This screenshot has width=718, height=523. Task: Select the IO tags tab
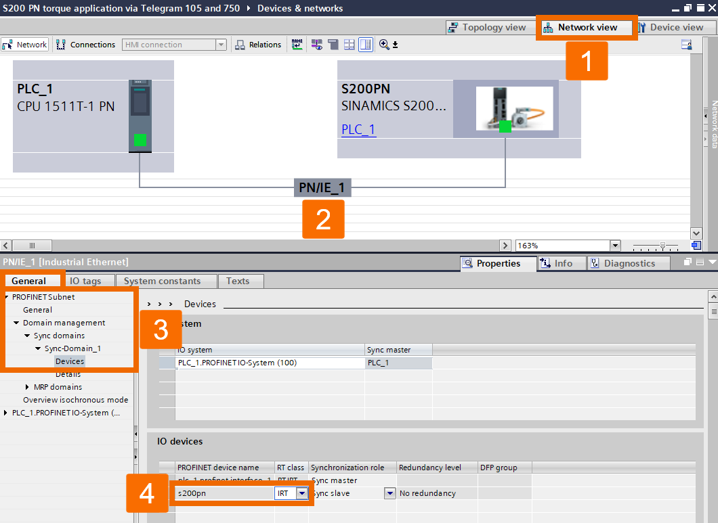pyautogui.click(x=89, y=281)
